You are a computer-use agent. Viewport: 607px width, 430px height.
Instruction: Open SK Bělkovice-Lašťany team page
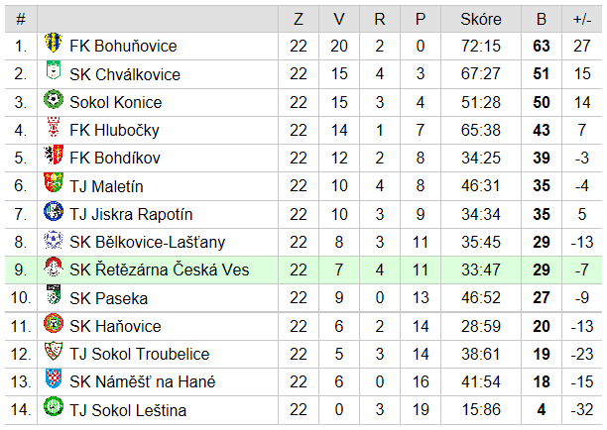[147, 243]
